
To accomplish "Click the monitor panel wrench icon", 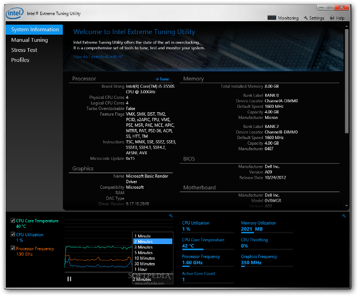I will (x=344, y=216).
